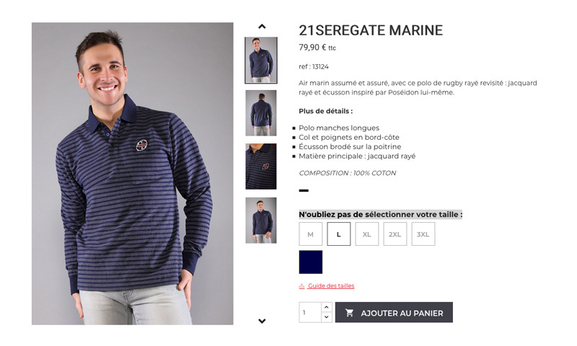View the back view thumbnail
Image resolution: width=577 pixels, height=346 pixels.
(x=261, y=113)
